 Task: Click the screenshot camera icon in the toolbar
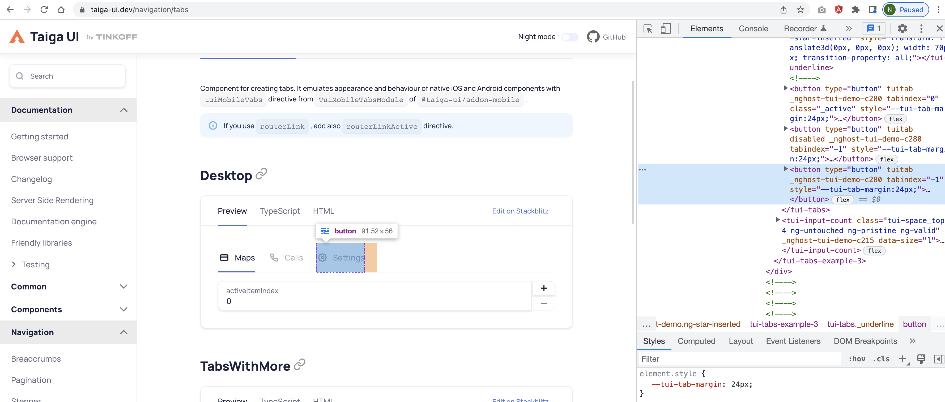tap(822, 10)
